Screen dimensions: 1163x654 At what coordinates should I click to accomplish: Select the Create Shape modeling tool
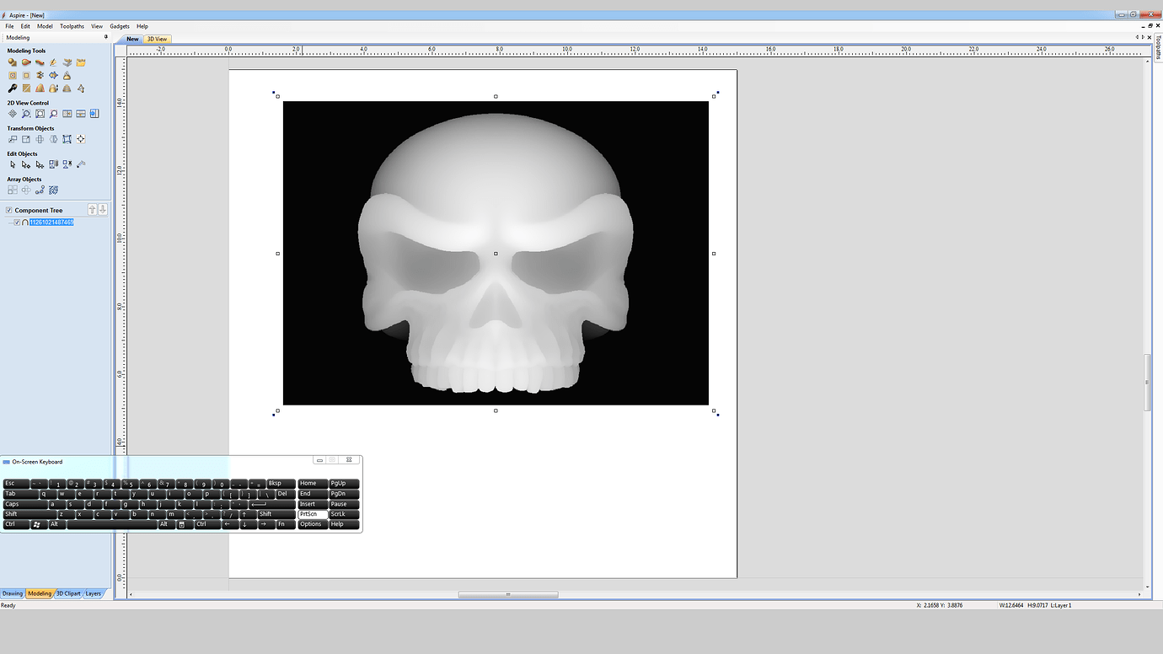coord(12,62)
